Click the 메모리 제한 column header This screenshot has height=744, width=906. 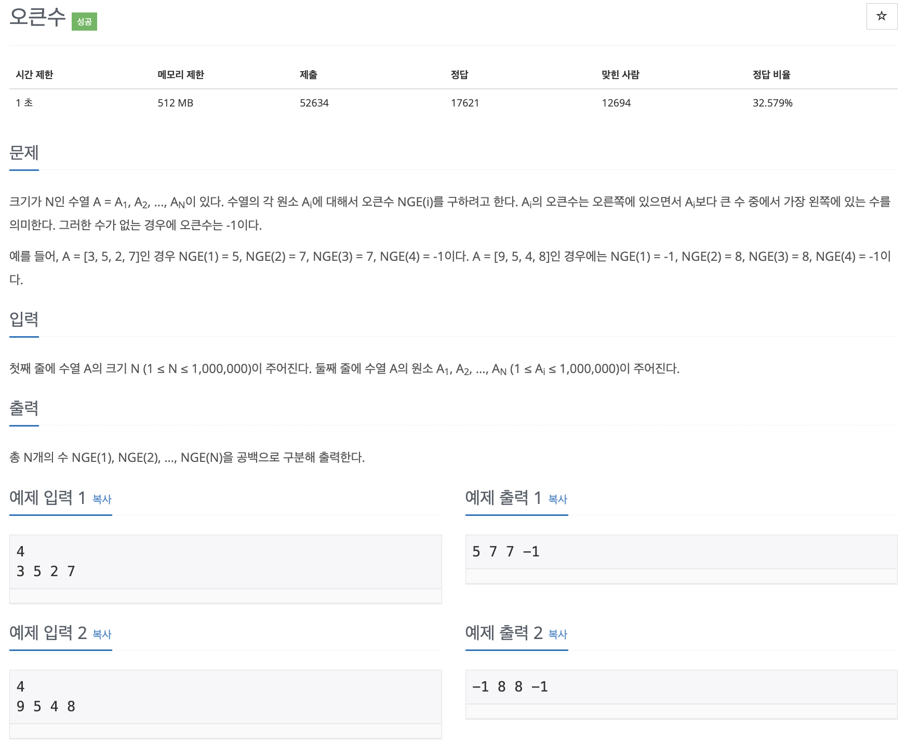pos(181,75)
